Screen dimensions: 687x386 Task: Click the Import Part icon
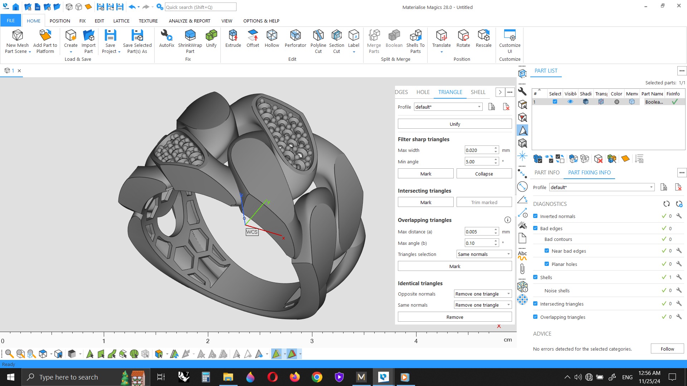[x=88, y=35]
